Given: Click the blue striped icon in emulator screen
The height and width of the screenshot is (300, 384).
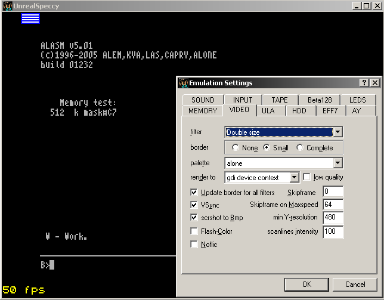Looking at the screenshot, I should [30, 18].
